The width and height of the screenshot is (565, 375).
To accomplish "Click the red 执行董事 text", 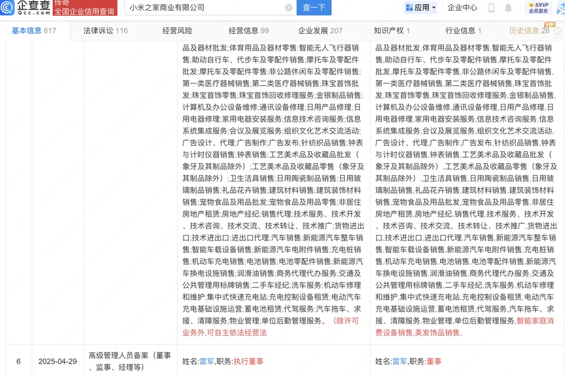I will 249,361.
